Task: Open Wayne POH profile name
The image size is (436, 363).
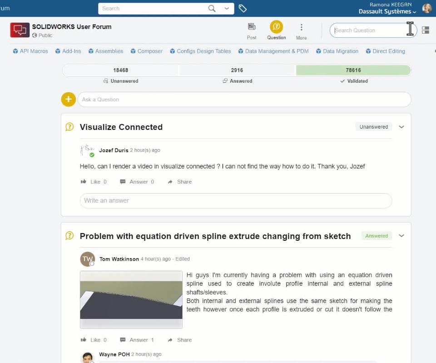Action: click(114, 354)
